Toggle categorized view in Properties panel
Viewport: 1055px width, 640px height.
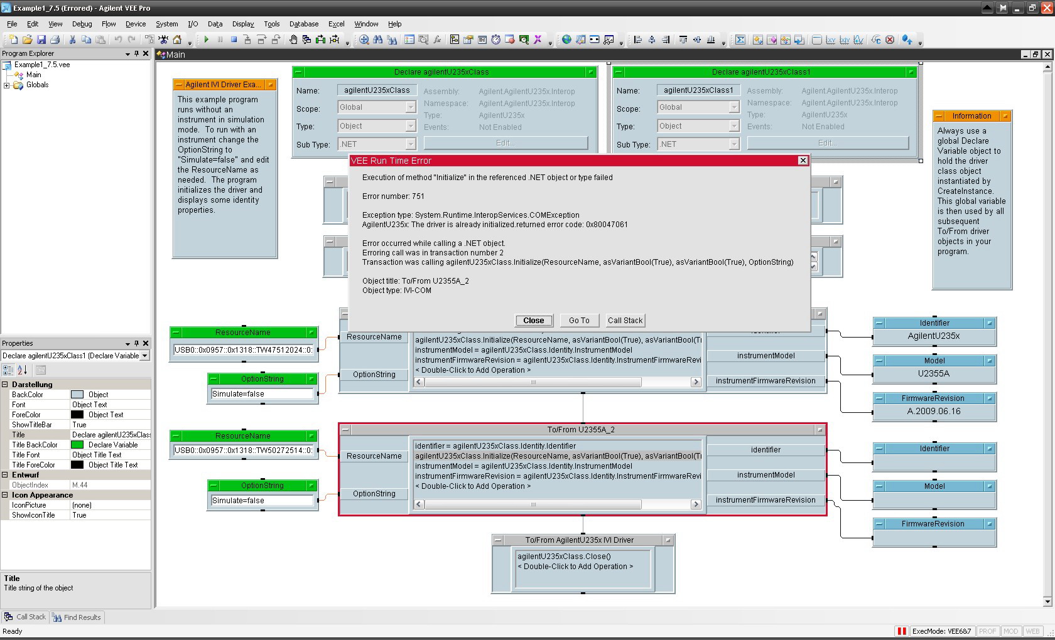pyautogui.click(x=8, y=370)
